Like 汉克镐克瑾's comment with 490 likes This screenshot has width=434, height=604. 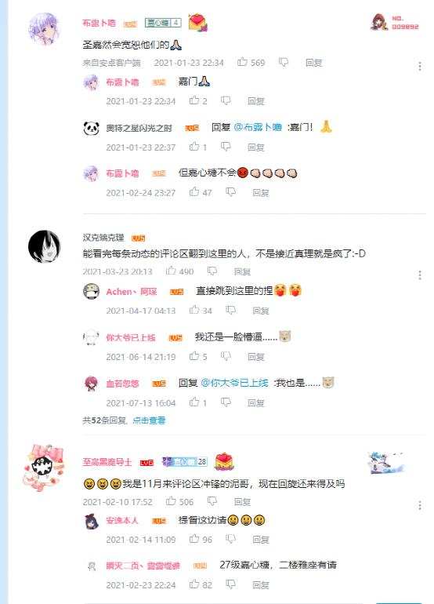point(171,271)
